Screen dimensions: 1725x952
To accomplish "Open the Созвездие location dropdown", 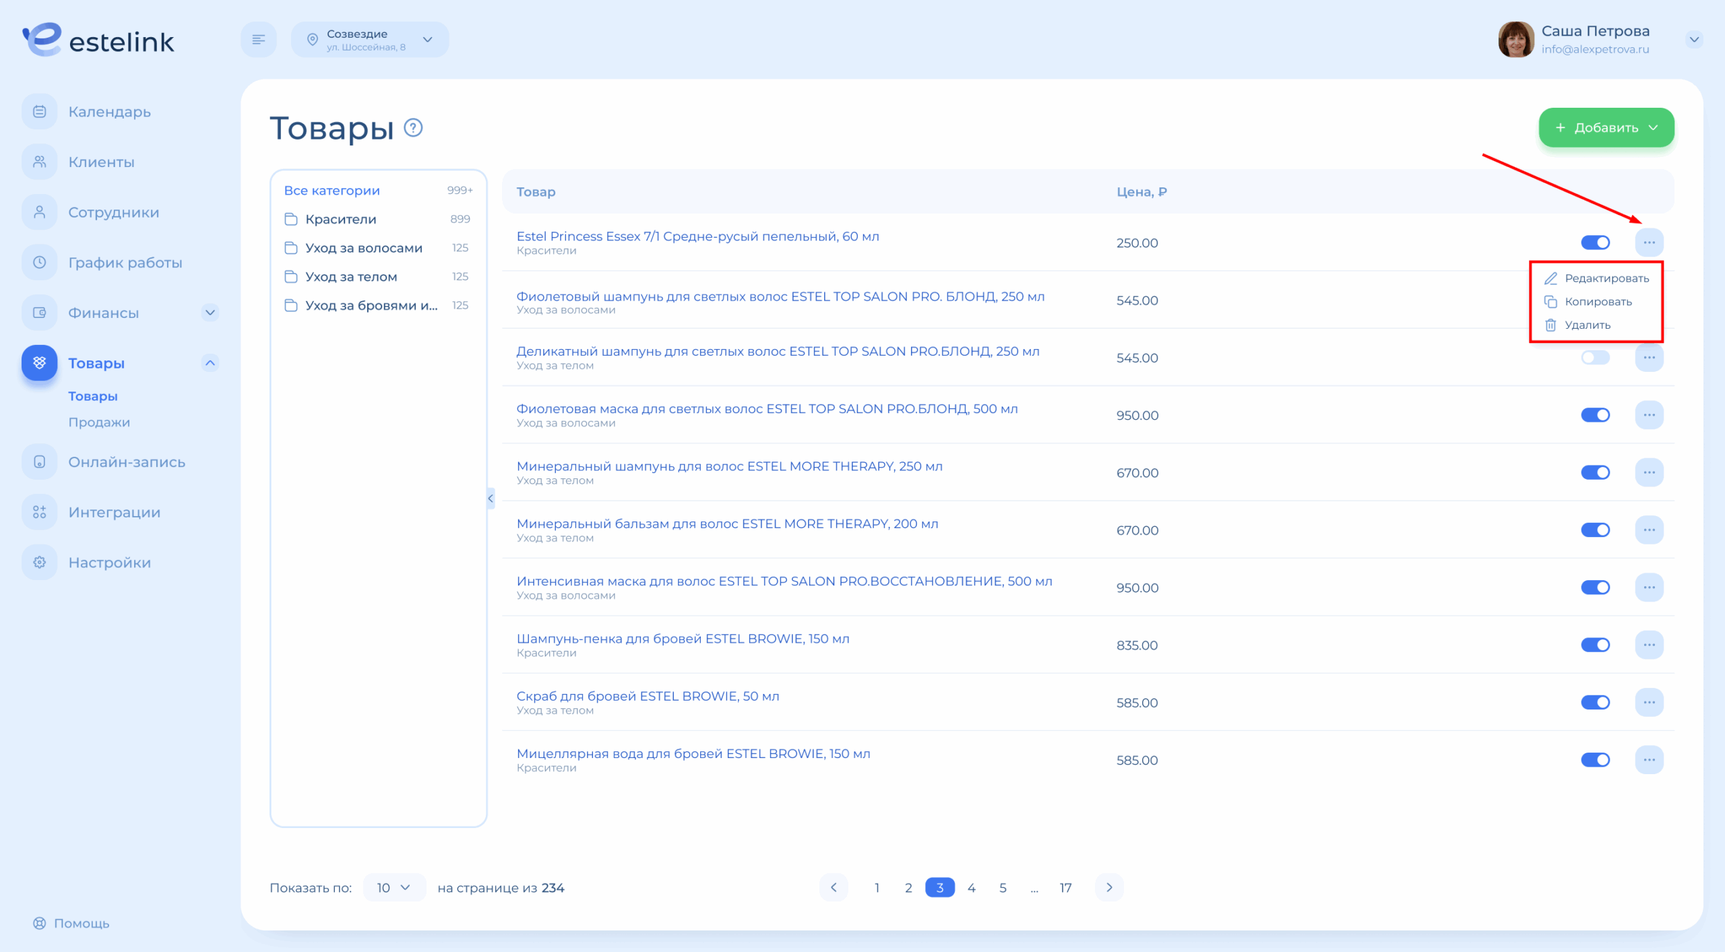I will point(370,40).
